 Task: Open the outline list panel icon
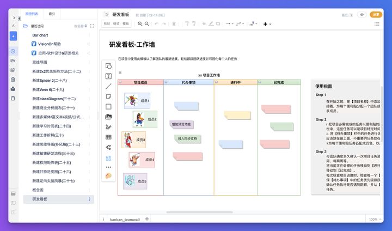(x=377, y=24)
